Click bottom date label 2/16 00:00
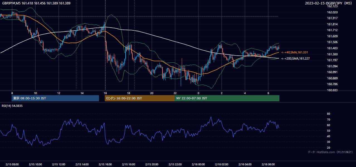This screenshot has width=356, height=167. click(198, 164)
